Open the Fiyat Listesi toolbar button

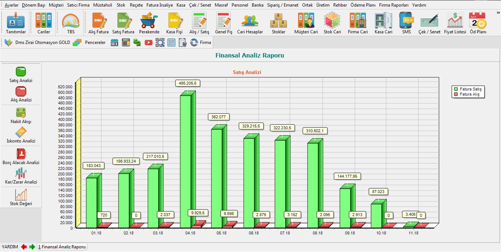point(455,21)
